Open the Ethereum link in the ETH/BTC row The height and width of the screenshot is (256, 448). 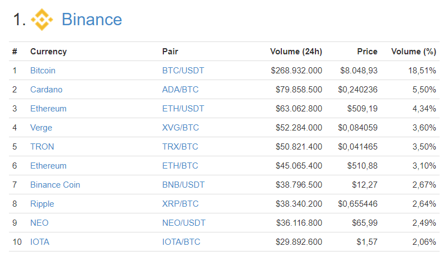coord(48,166)
